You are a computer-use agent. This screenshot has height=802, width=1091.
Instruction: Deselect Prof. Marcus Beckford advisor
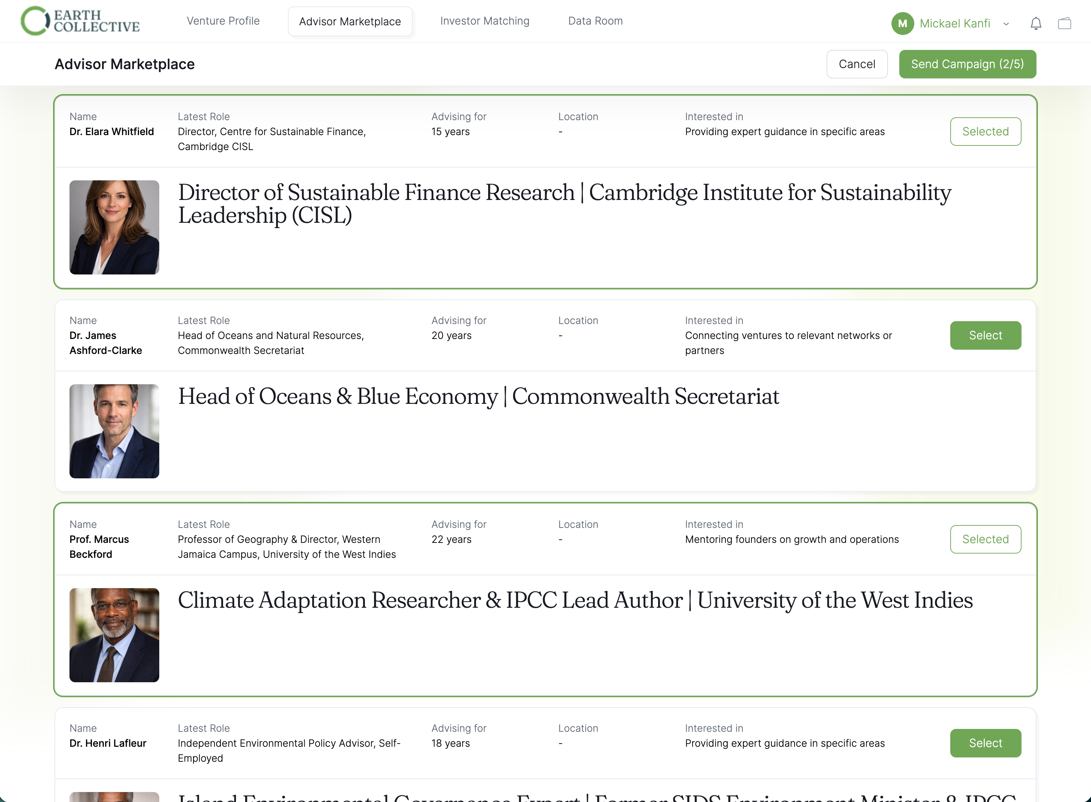[x=985, y=539]
